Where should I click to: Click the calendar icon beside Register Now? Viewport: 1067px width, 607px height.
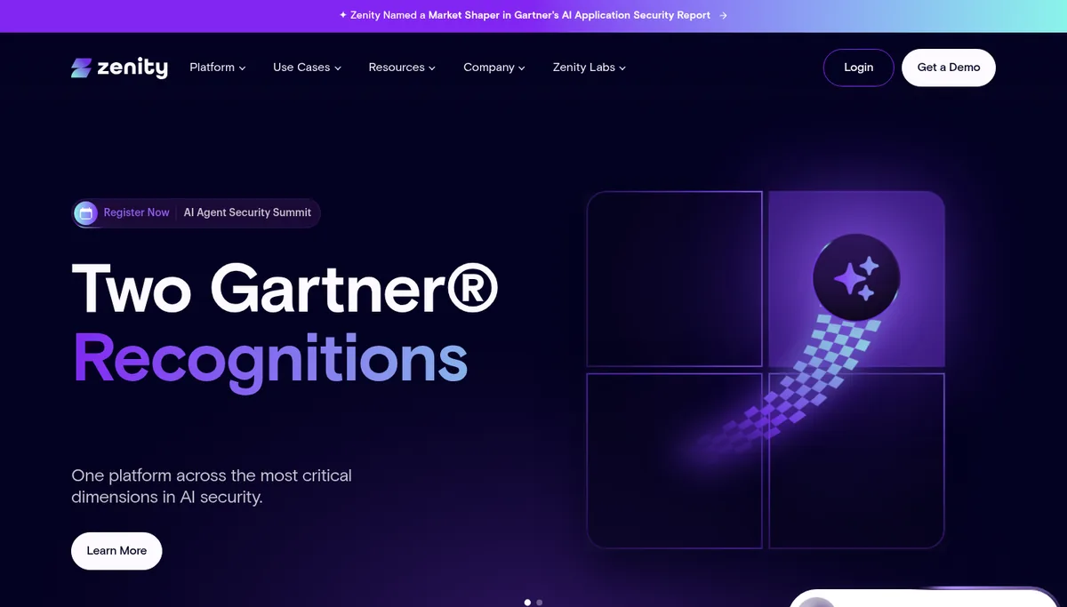[85, 212]
